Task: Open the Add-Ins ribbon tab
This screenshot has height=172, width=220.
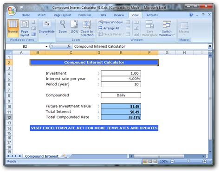Action: point(152,15)
